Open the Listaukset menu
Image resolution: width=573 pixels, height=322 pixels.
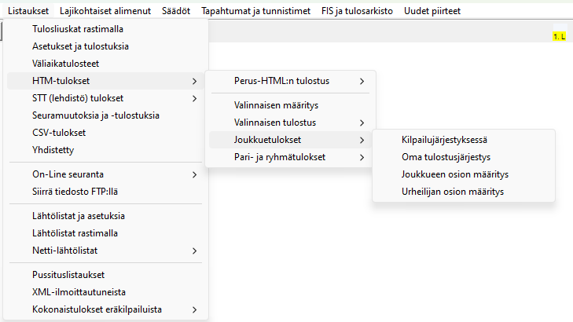(x=28, y=11)
